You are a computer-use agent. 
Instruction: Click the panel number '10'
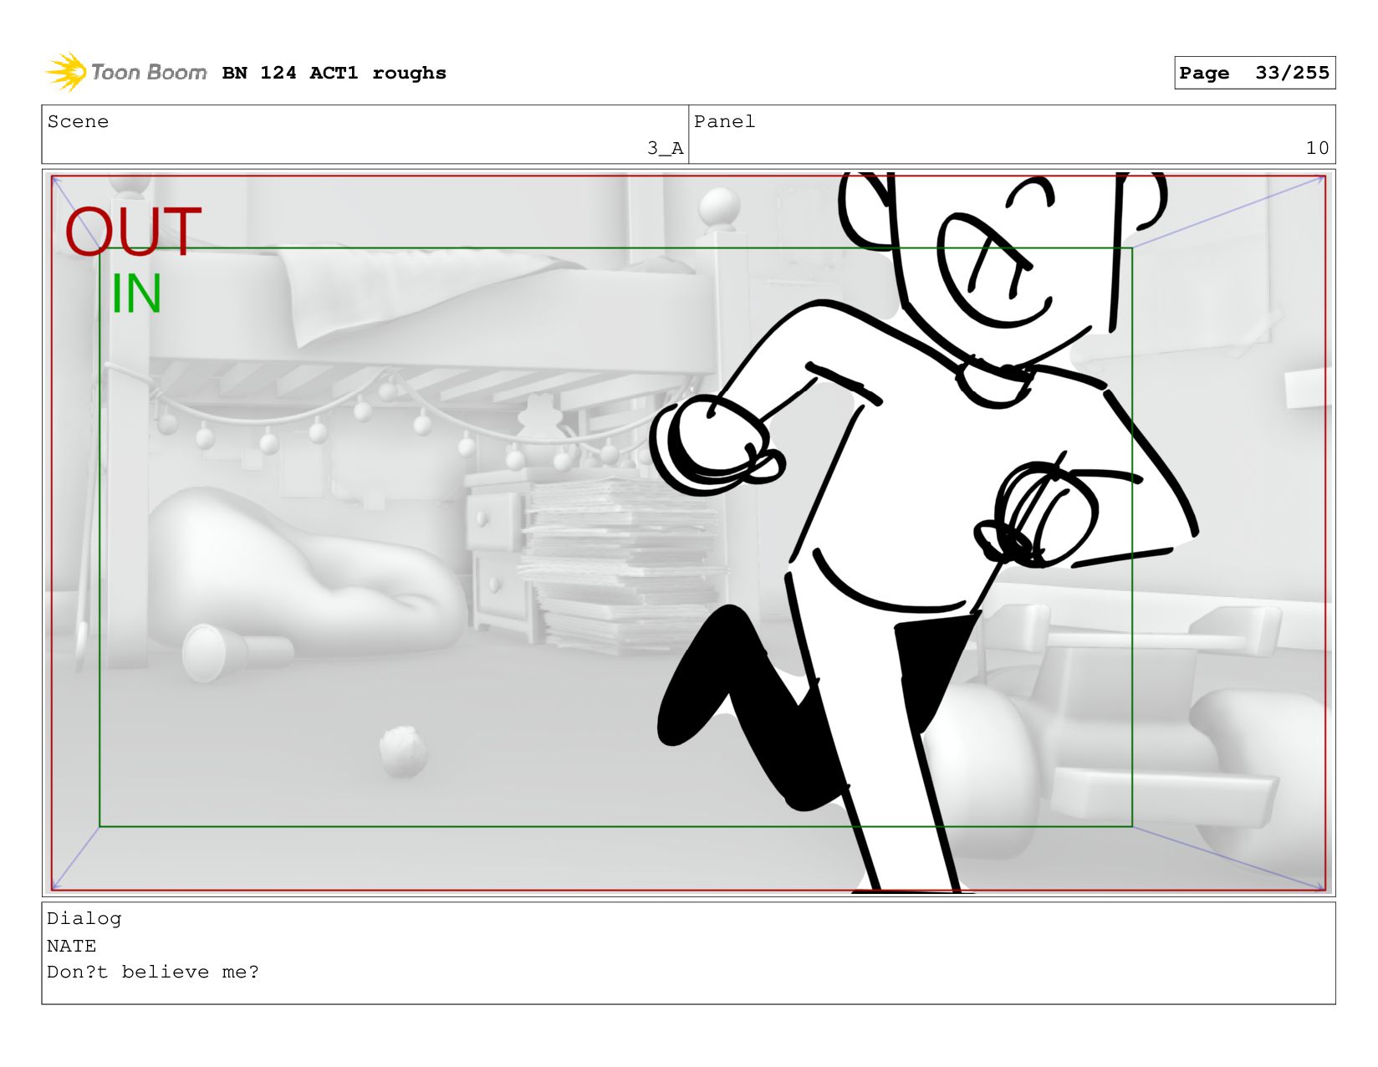click(x=1317, y=148)
